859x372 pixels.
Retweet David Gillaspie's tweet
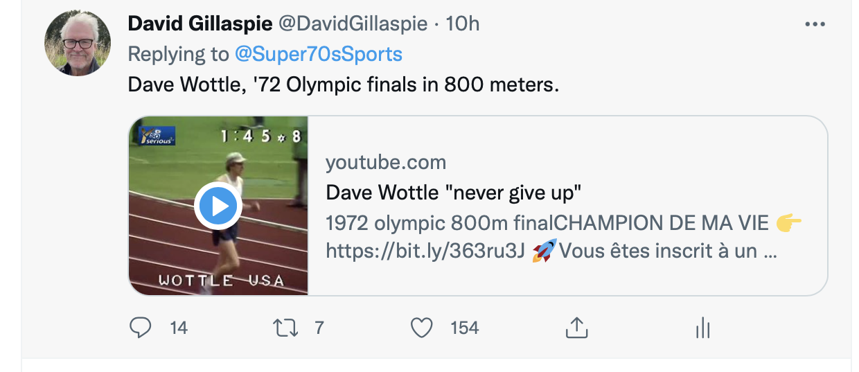pos(285,328)
